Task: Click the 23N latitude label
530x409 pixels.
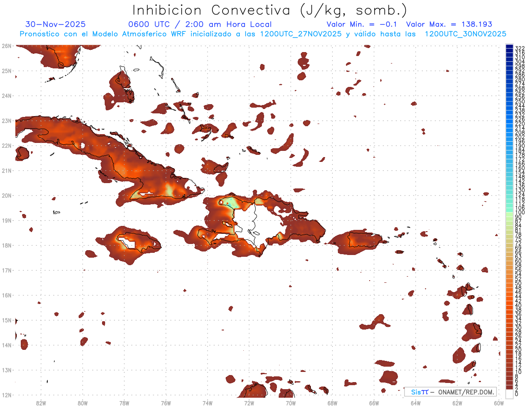Action: click(x=7, y=120)
